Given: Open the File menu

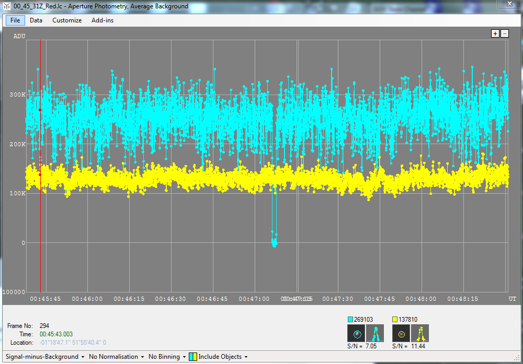Looking at the screenshot, I should pos(15,20).
